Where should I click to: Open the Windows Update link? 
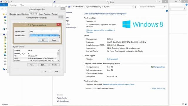coord(63,101)
